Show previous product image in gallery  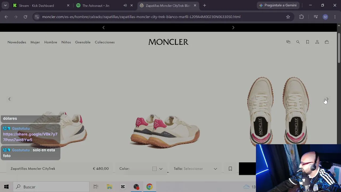pyautogui.click(x=9, y=99)
